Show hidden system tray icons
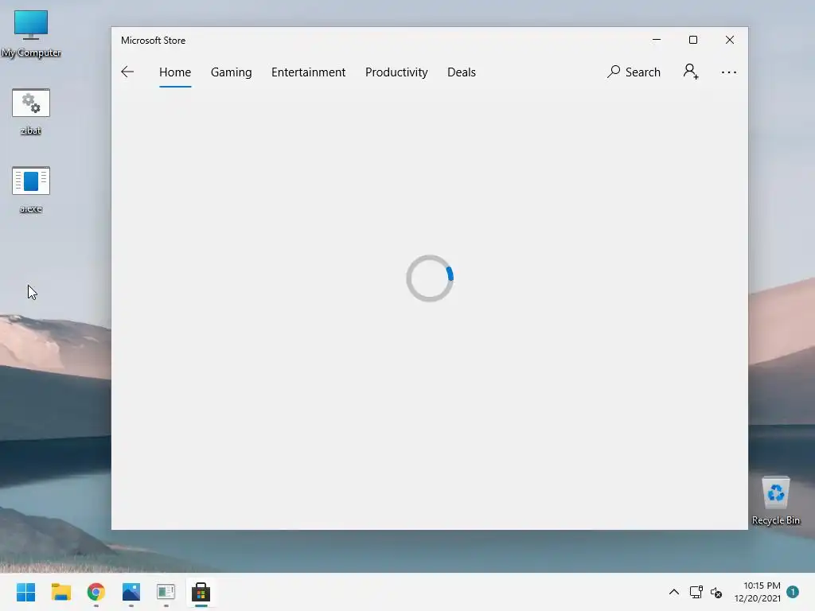The height and width of the screenshot is (611, 815). [x=673, y=592]
